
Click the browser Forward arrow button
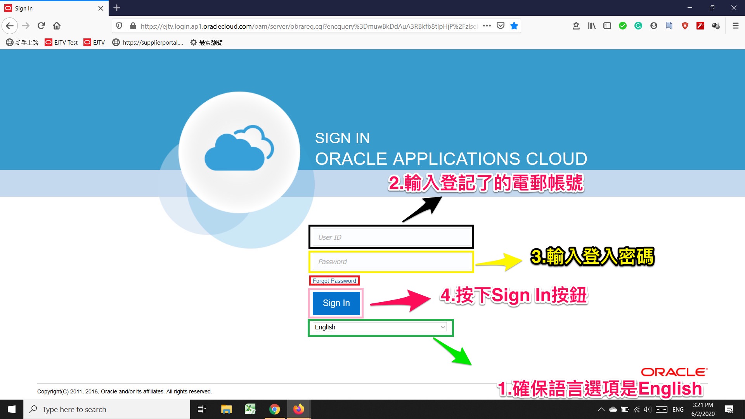26,26
